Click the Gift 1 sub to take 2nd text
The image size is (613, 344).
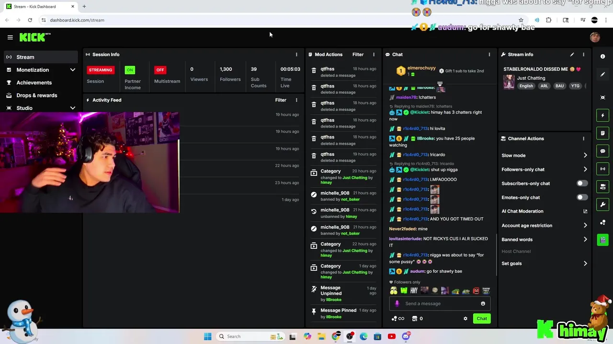[464, 71]
